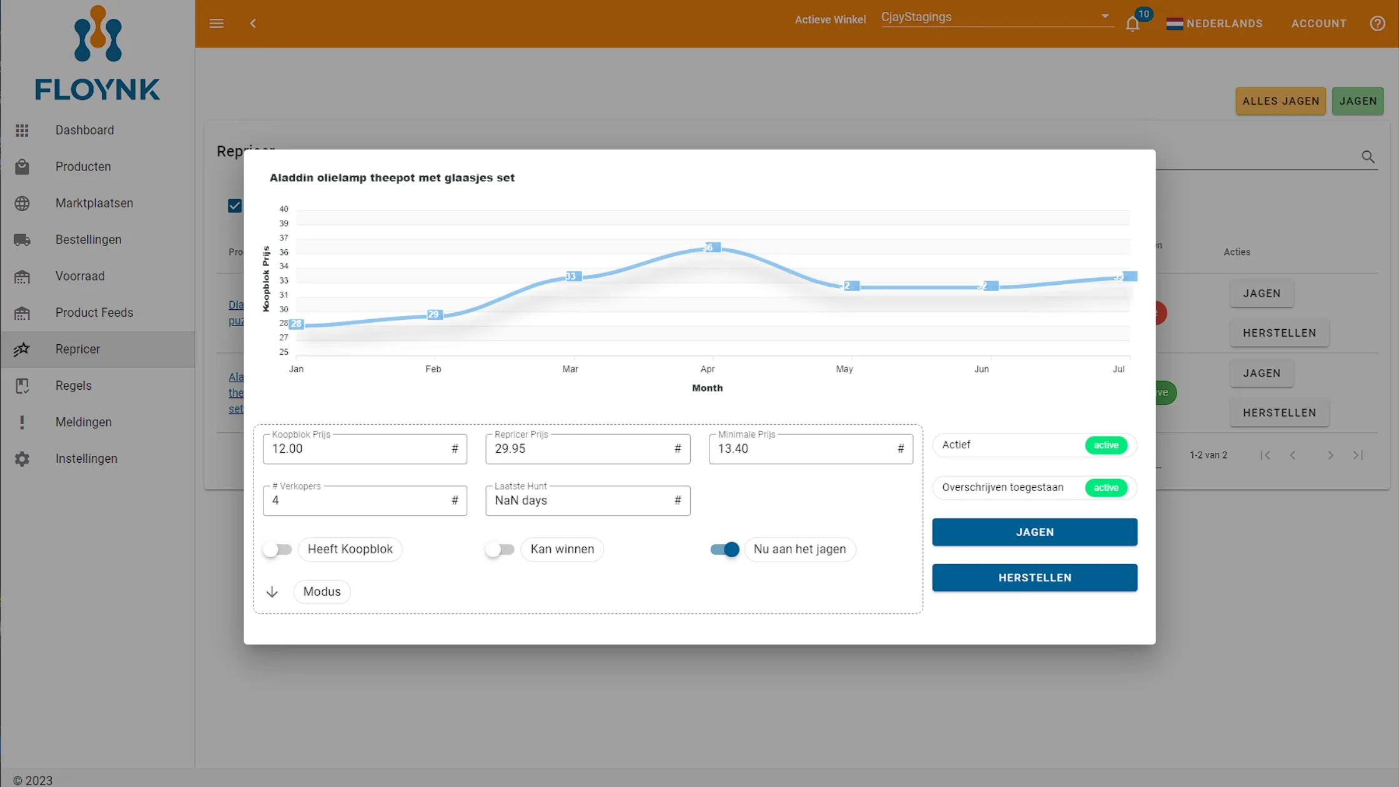Image resolution: width=1399 pixels, height=787 pixels.
Task: Click the green Jagen button at top
Action: pyautogui.click(x=1358, y=101)
